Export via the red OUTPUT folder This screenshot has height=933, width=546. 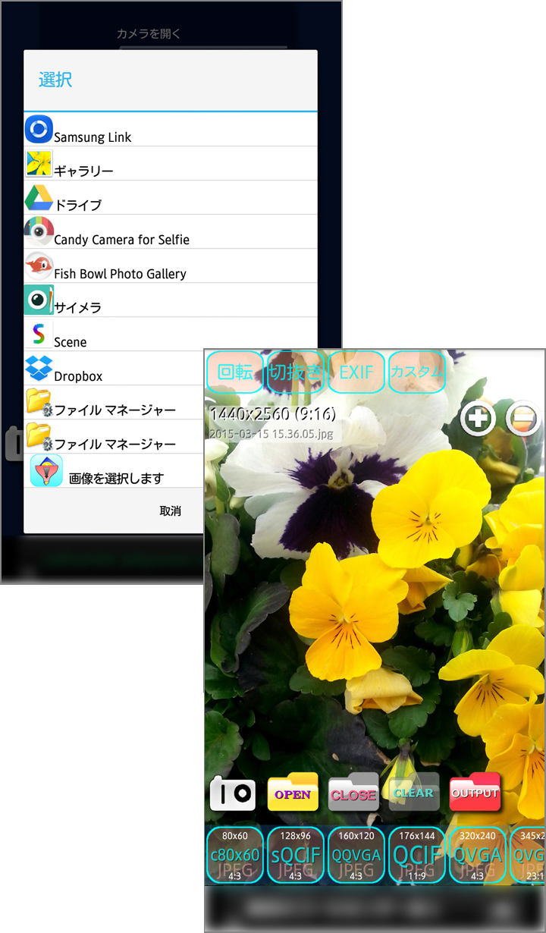(475, 793)
